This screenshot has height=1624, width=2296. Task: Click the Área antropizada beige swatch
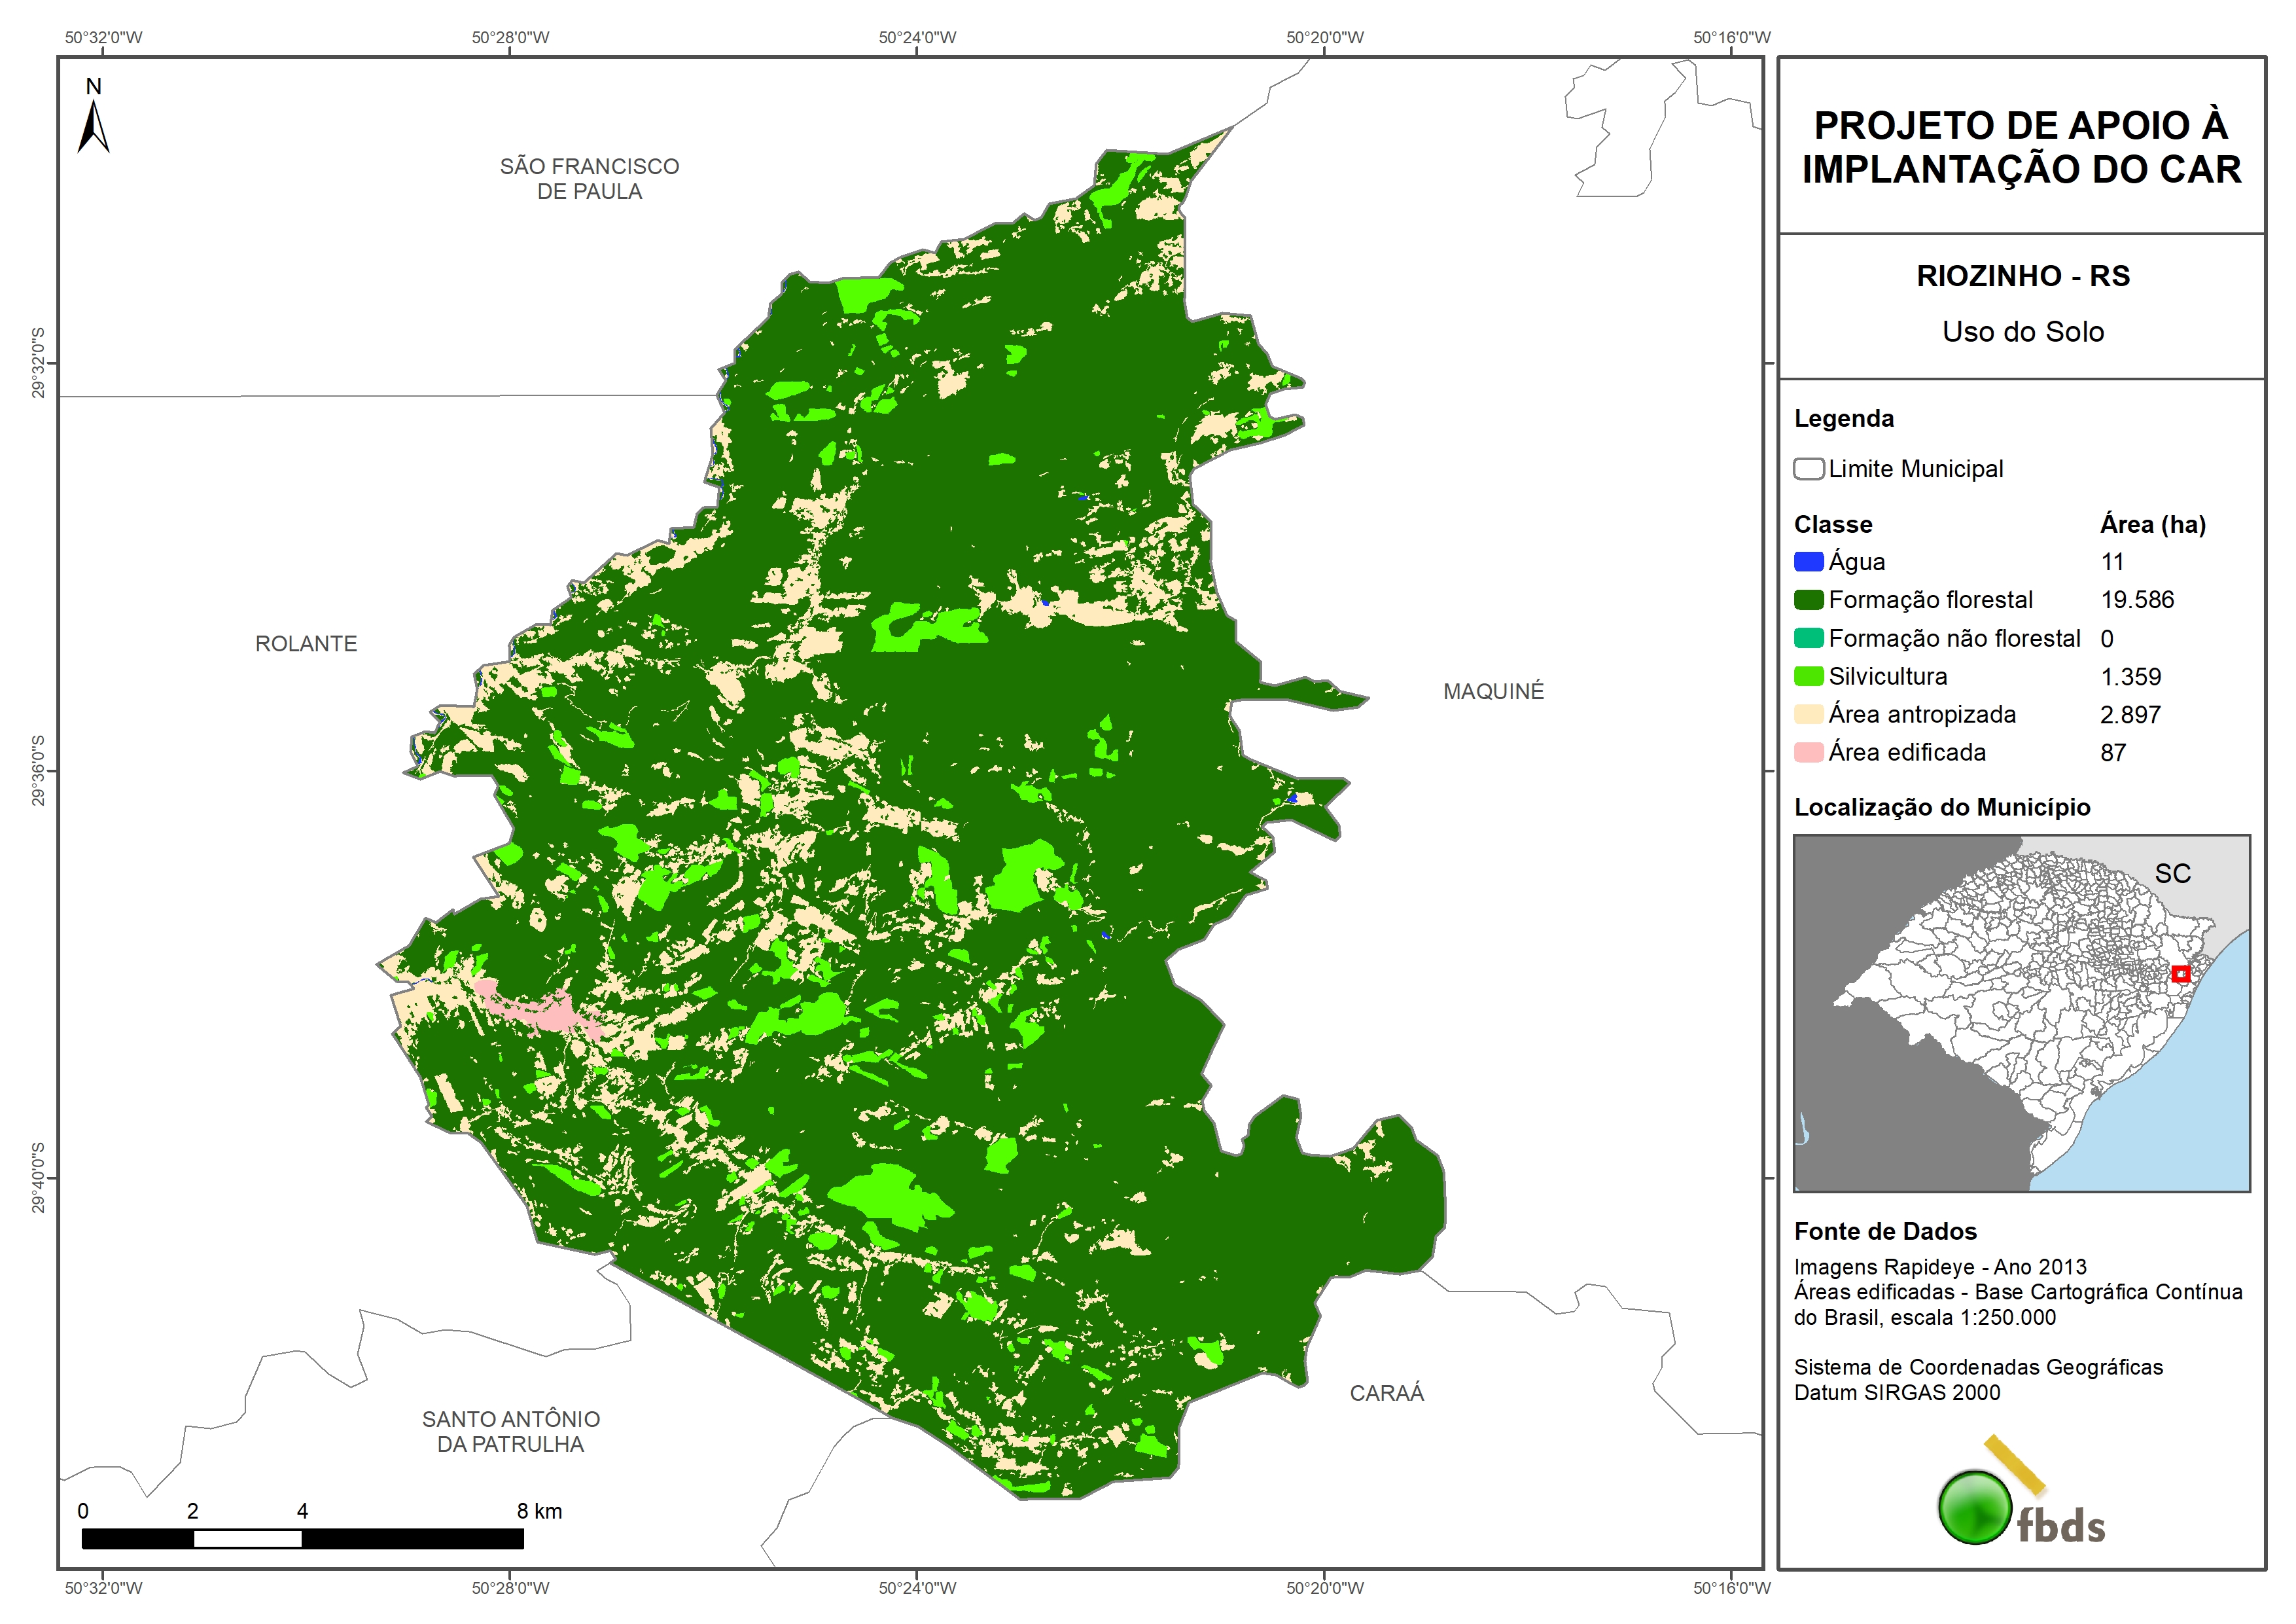click(x=1808, y=714)
